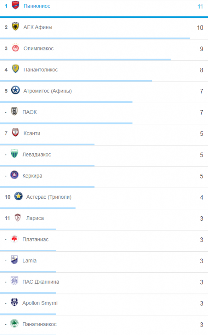Click the Панионис full-width progress bar
Viewport: 208px width, 335px height.
(104, 17)
